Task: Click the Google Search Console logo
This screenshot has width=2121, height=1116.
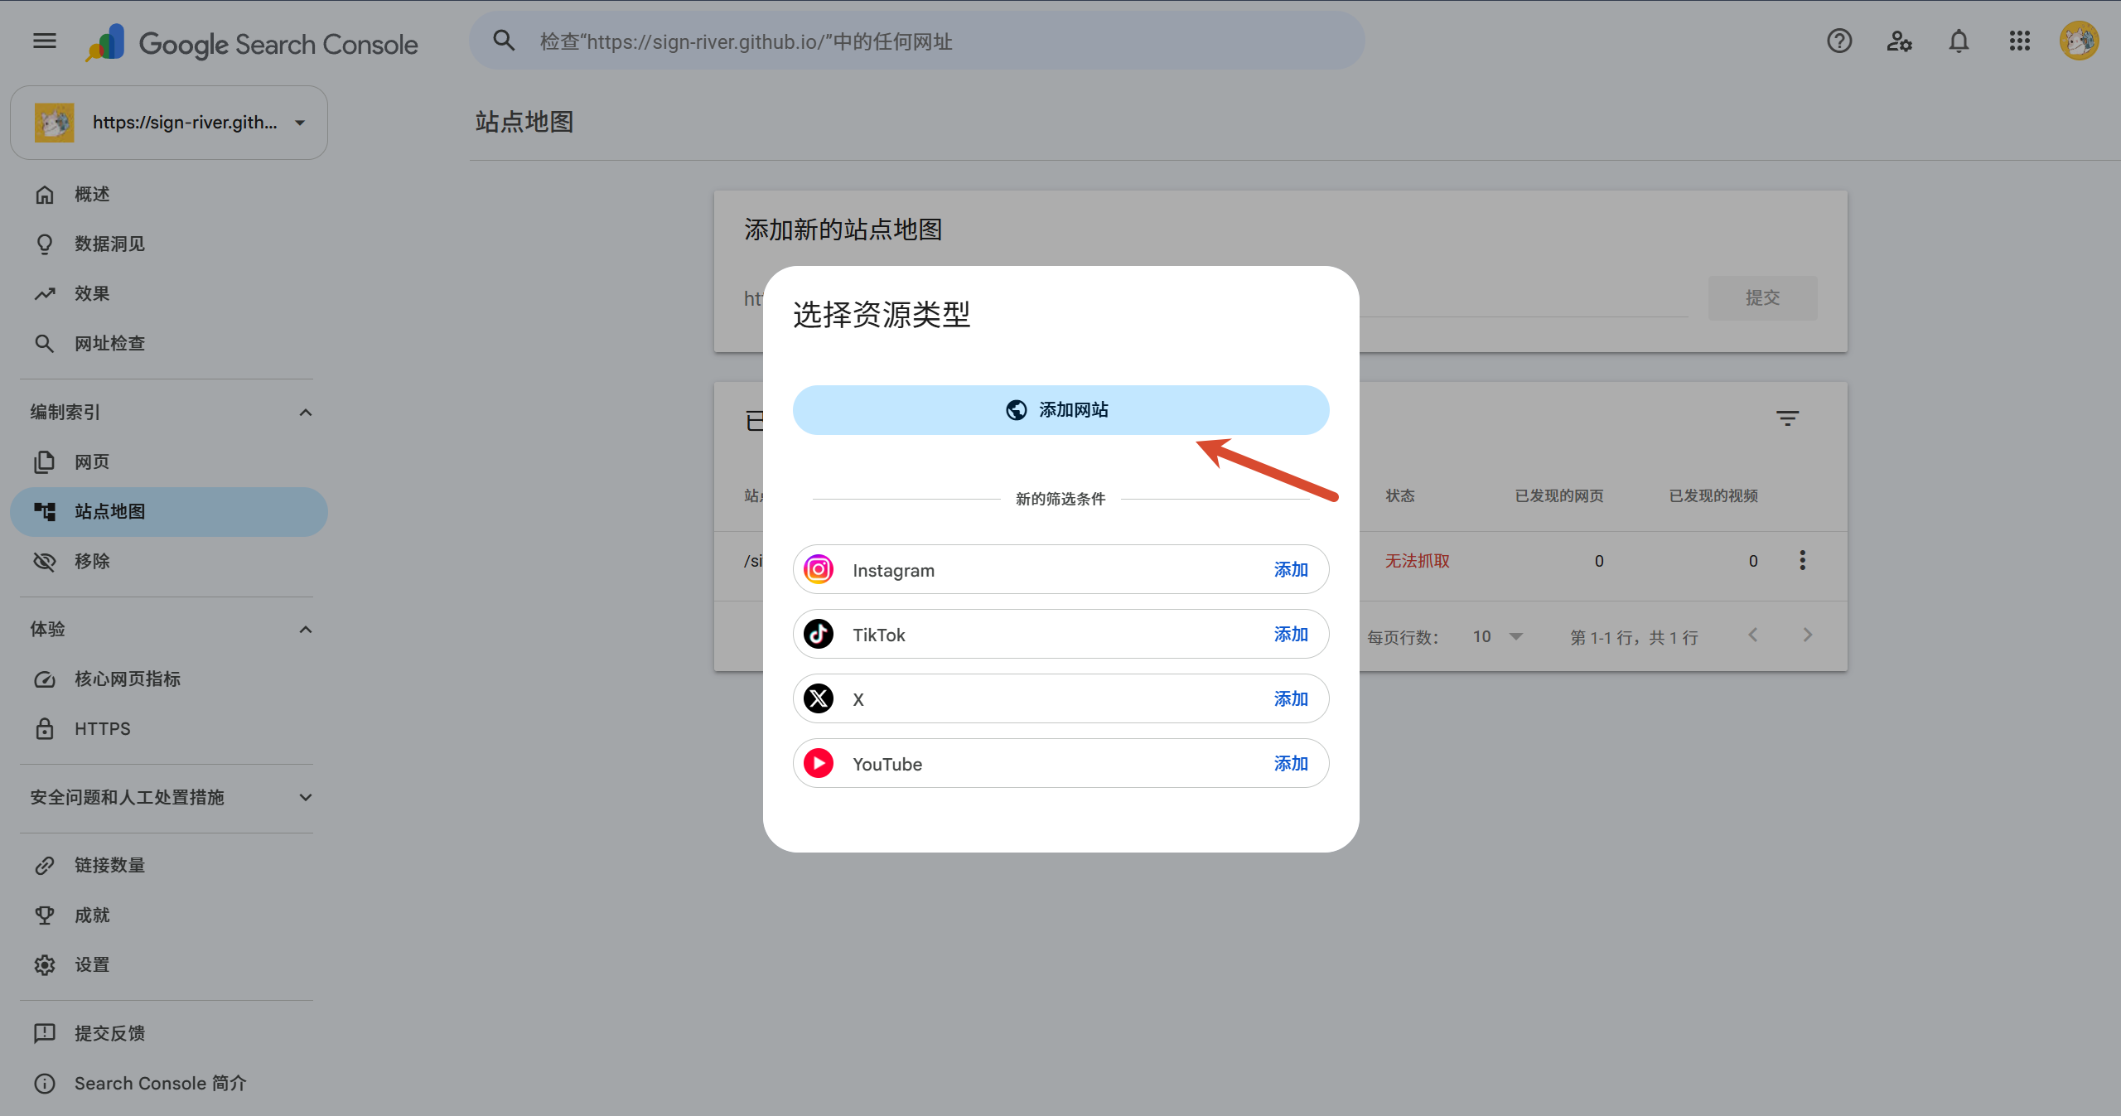Action: pos(253,42)
